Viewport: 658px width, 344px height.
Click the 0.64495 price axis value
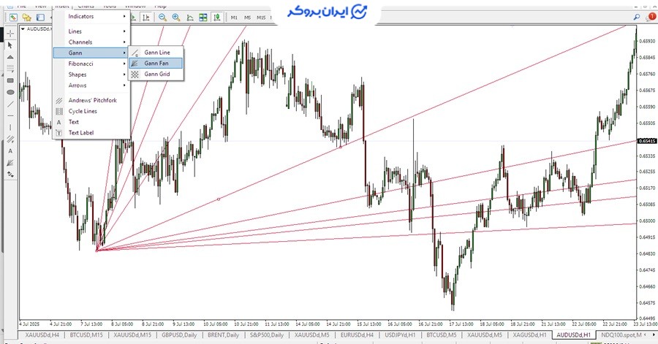click(x=648, y=318)
